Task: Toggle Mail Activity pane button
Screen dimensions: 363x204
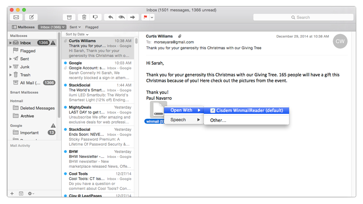Action: [21, 194]
